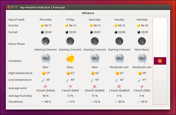This screenshot has height=115, width=176.
Task: Click Monday's Moderate rain condition icon
Action: coord(142,58)
